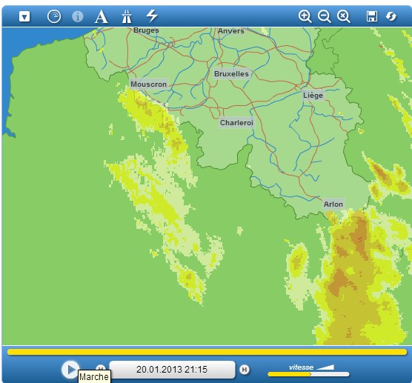Save the radar image with floppy icon

coord(372,16)
